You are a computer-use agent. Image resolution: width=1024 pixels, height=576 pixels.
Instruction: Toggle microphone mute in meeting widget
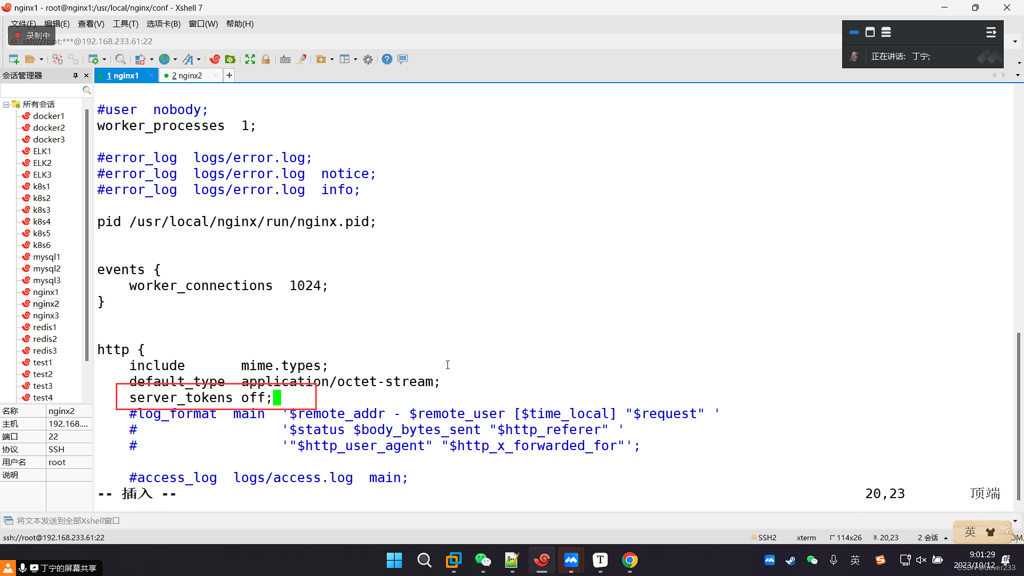pyautogui.click(x=854, y=57)
